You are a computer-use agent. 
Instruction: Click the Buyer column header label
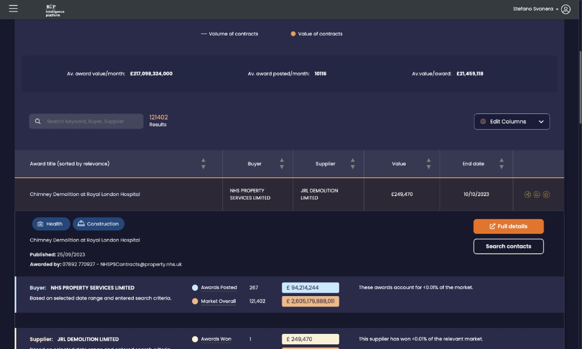coord(255,163)
